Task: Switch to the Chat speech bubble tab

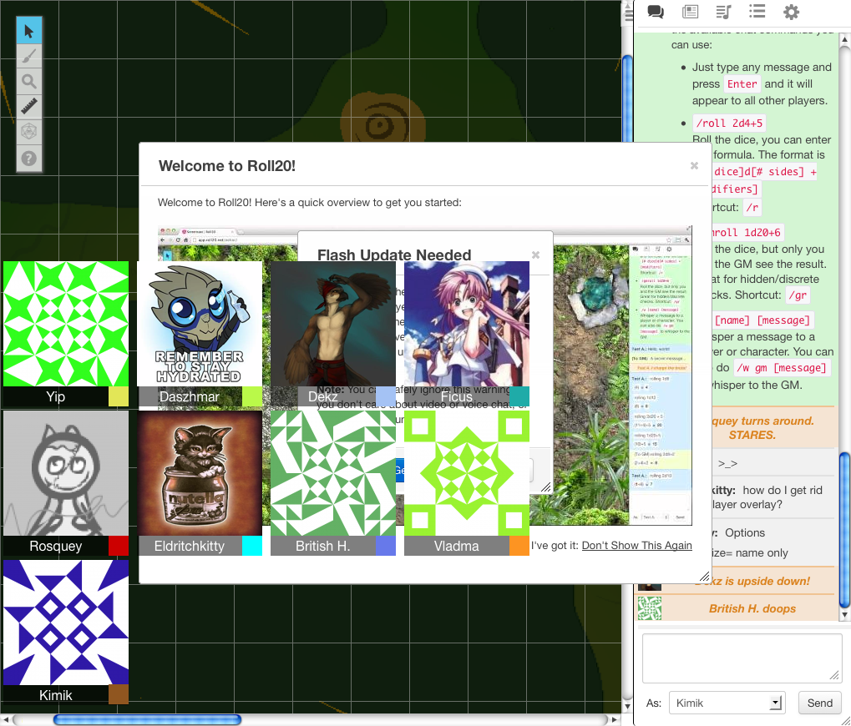Action: point(656,12)
